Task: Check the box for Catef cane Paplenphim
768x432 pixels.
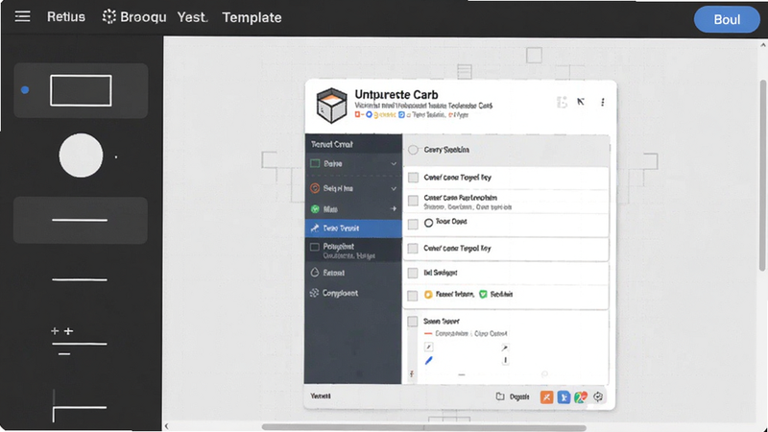Action: pyautogui.click(x=414, y=201)
